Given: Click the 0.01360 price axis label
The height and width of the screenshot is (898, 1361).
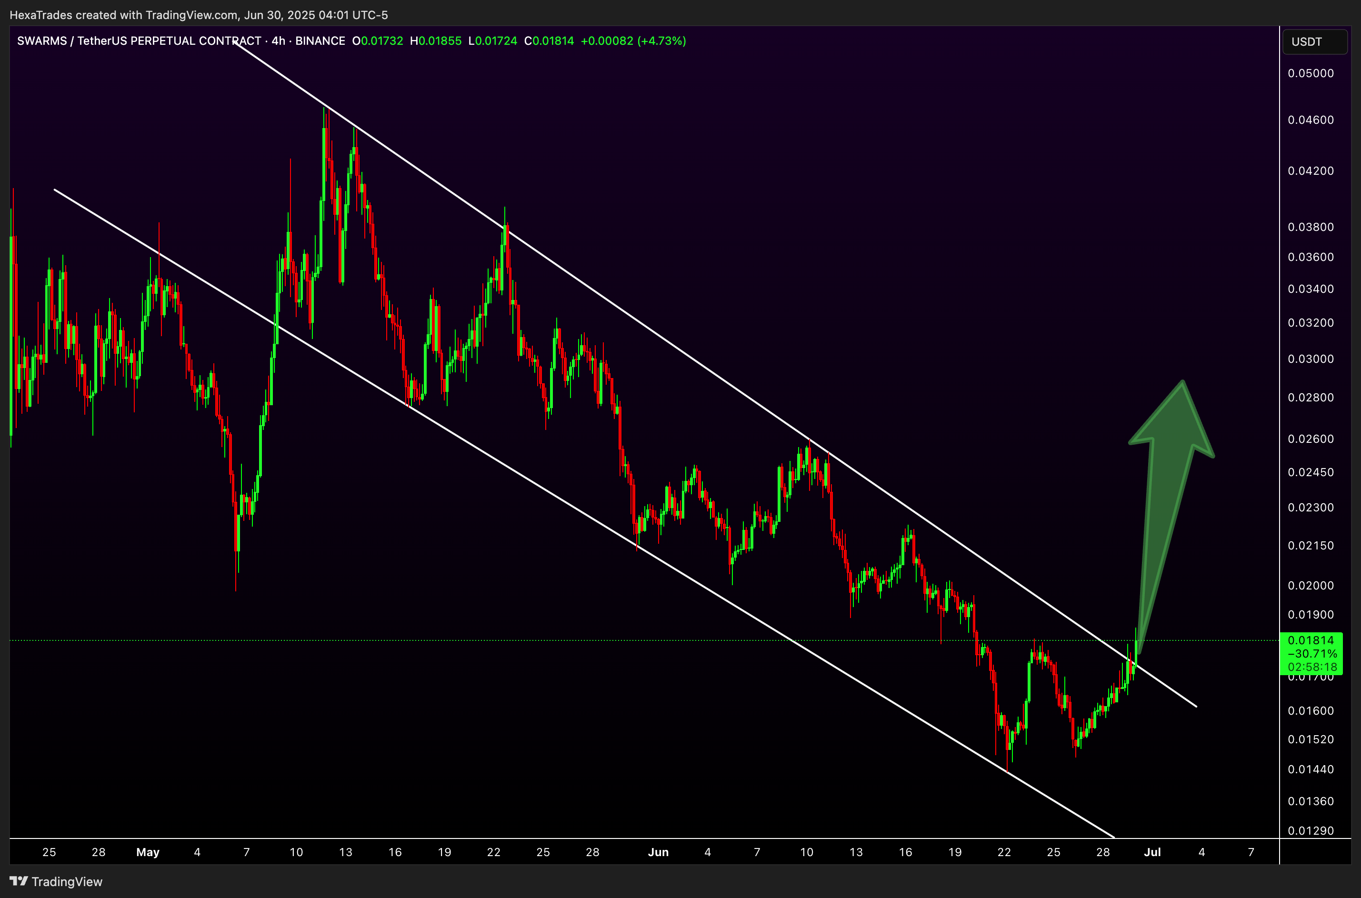Looking at the screenshot, I should [x=1311, y=801].
